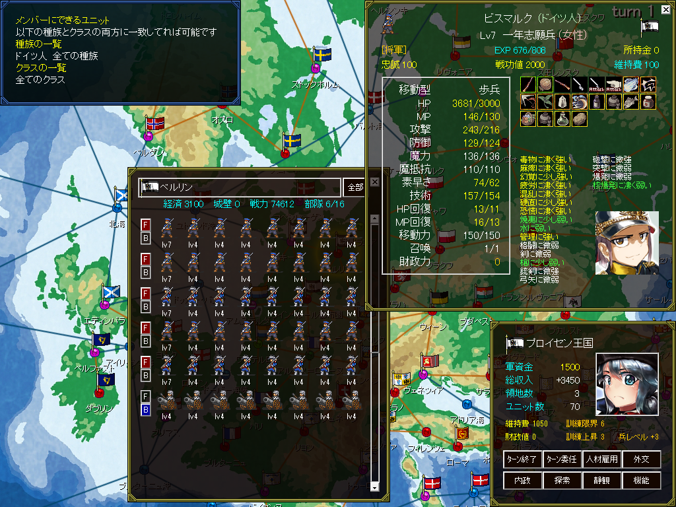The image size is (676, 507).
Task: Click the Edinburgh city node on the map
Action: 104,305
